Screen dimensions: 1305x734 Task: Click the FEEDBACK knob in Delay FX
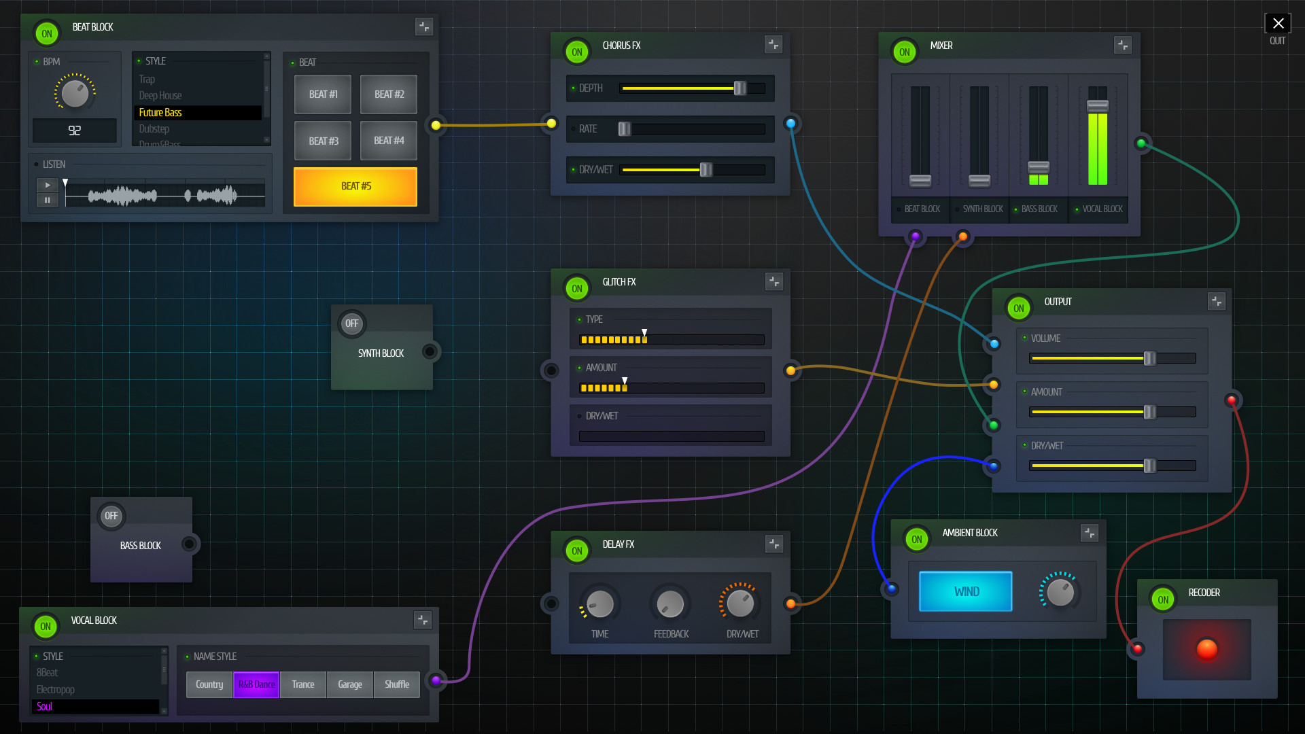[670, 604]
